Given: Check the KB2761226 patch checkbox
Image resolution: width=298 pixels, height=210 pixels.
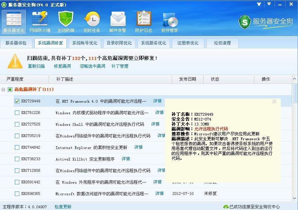Looking at the screenshot, I should point(16,113).
